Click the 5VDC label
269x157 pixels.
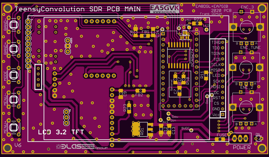pos(185,128)
